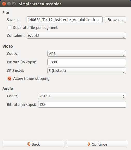Click the Browse... button
Image resolution: width=131 pixels, height=150 pixels.
click(x=115, y=20)
